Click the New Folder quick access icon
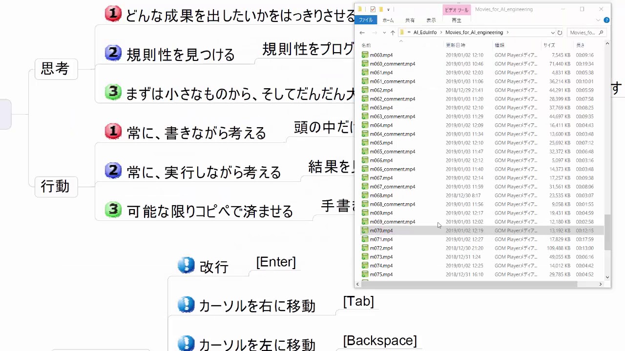625x351 pixels. 381,9
